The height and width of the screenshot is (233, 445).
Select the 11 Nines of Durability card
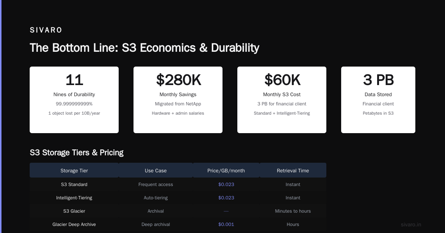pos(74,100)
